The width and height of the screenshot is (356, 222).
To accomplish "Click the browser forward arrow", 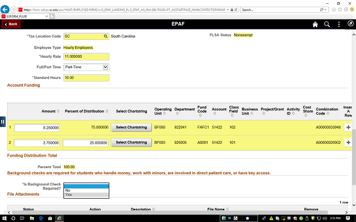I will point(13,9).
